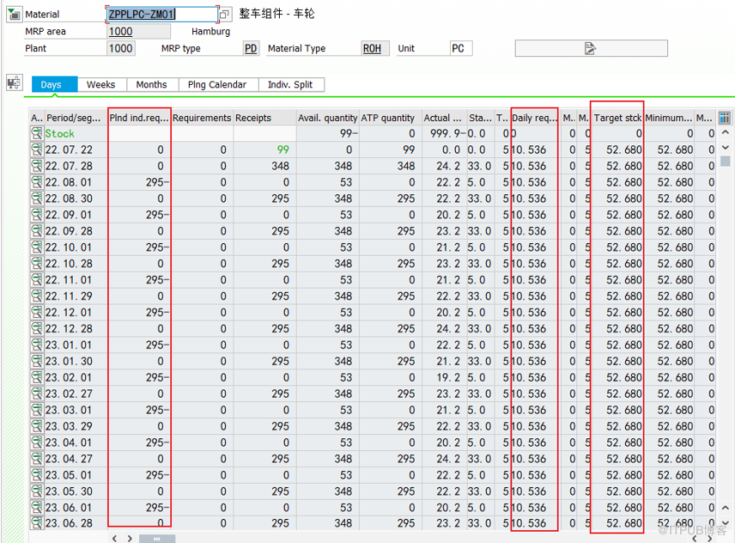Click the row icon for period 22.08.01

pyautogui.click(x=37, y=182)
